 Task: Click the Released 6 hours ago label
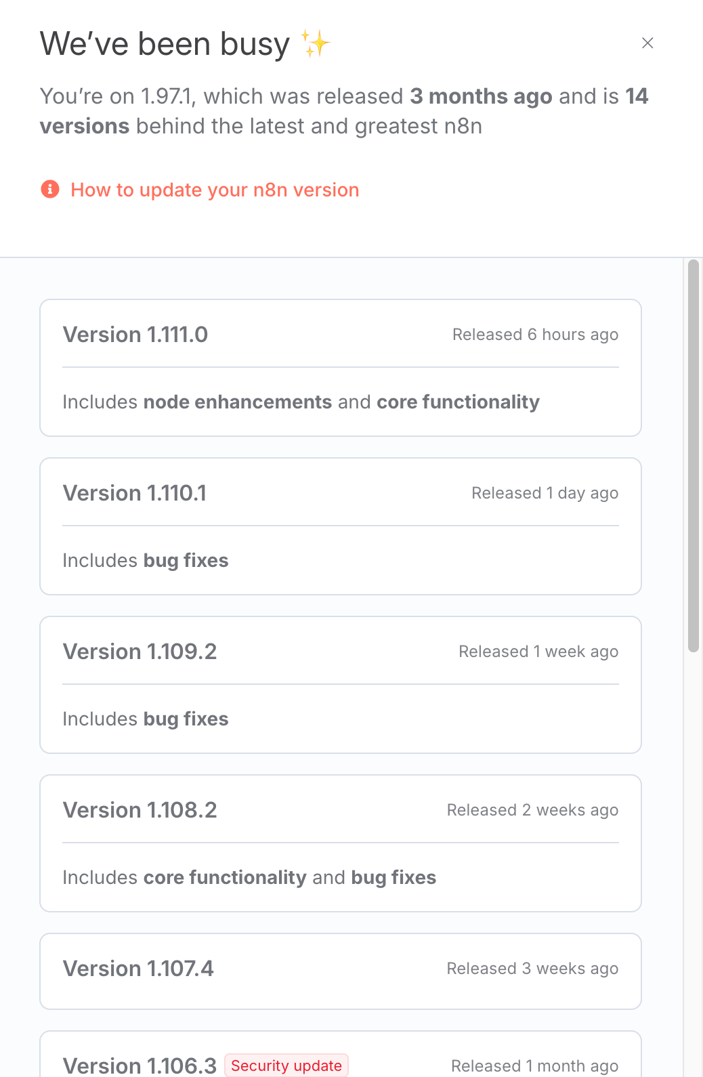point(535,335)
